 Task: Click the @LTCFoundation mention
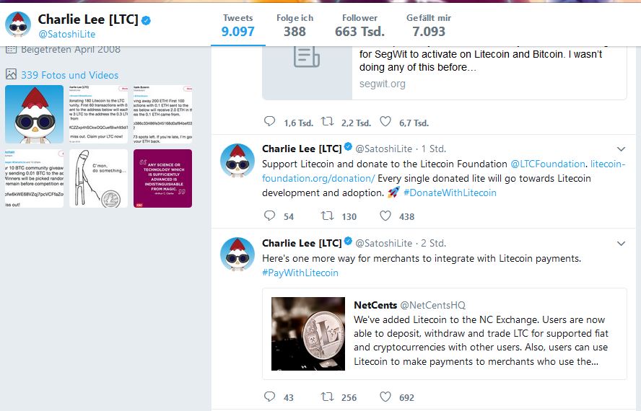coord(548,164)
